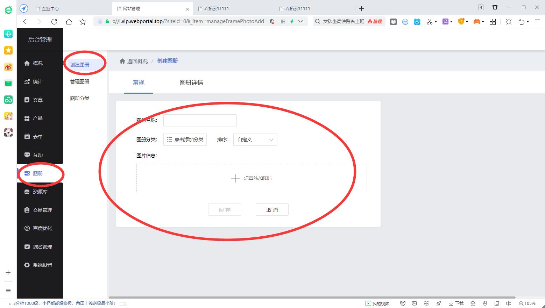The width and height of the screenshot is (545, 308).
Task: Click the 返回概况 breadcrumb link
Action: (x=136, y=60)
